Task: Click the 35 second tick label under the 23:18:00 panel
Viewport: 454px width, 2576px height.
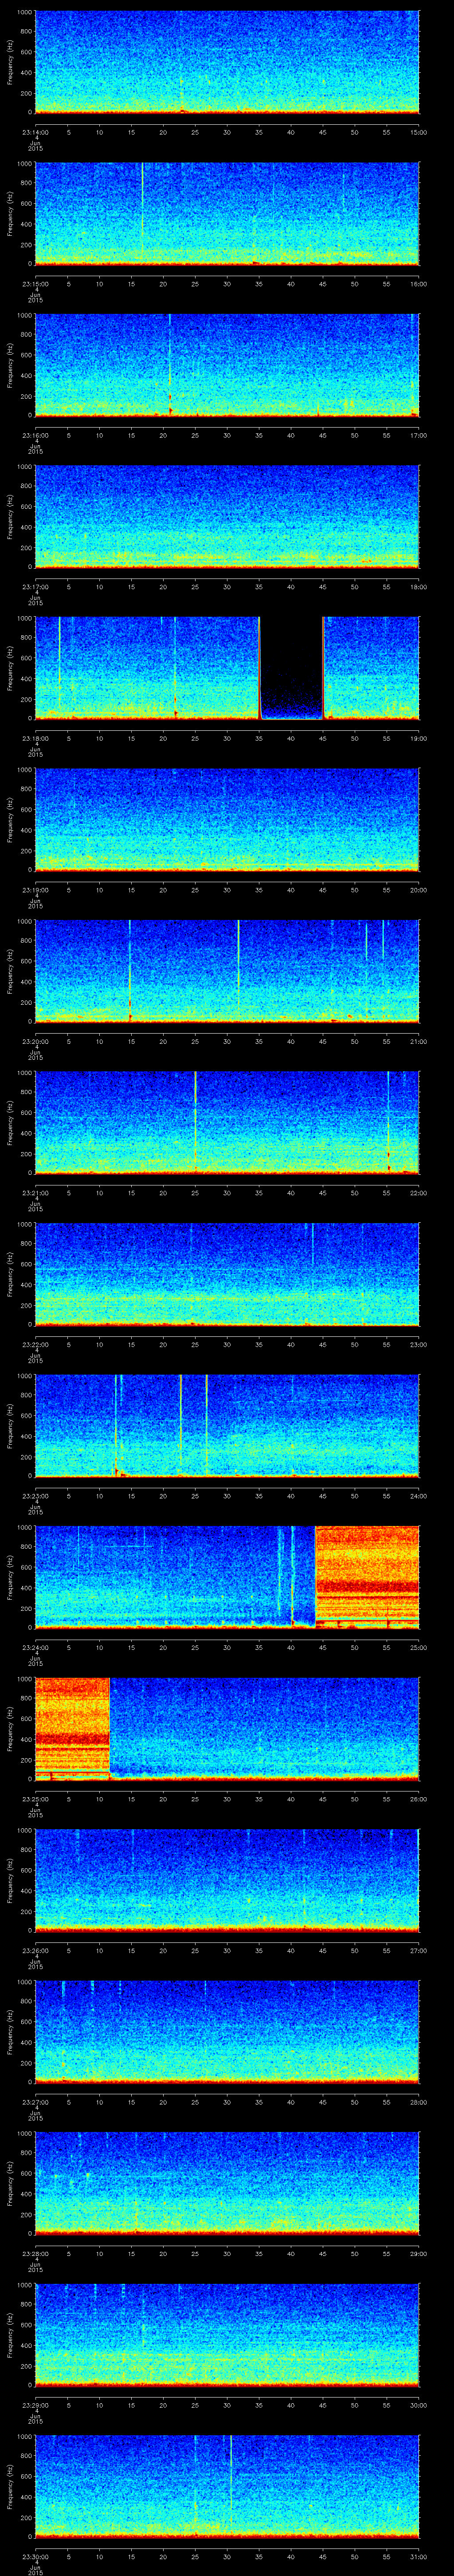Action: (x=258, y=738)
